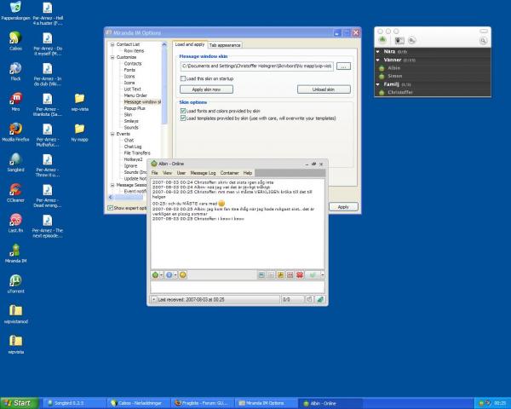Select the Load and apply tab
511x409 pixels.
[x=190, y=44]
